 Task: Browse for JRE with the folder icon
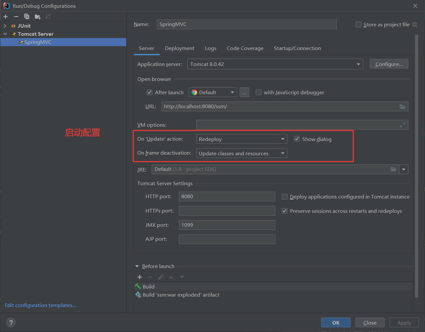[393, 169]
